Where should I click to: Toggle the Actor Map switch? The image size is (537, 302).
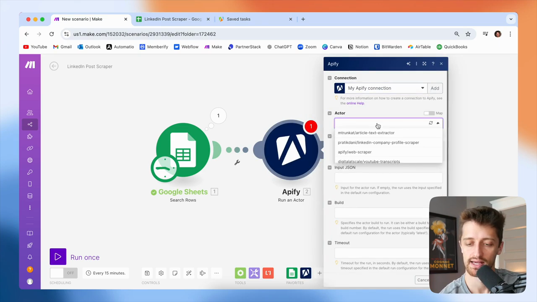coord(429,113)
